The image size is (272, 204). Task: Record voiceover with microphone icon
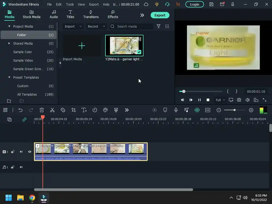pos(176,110)
